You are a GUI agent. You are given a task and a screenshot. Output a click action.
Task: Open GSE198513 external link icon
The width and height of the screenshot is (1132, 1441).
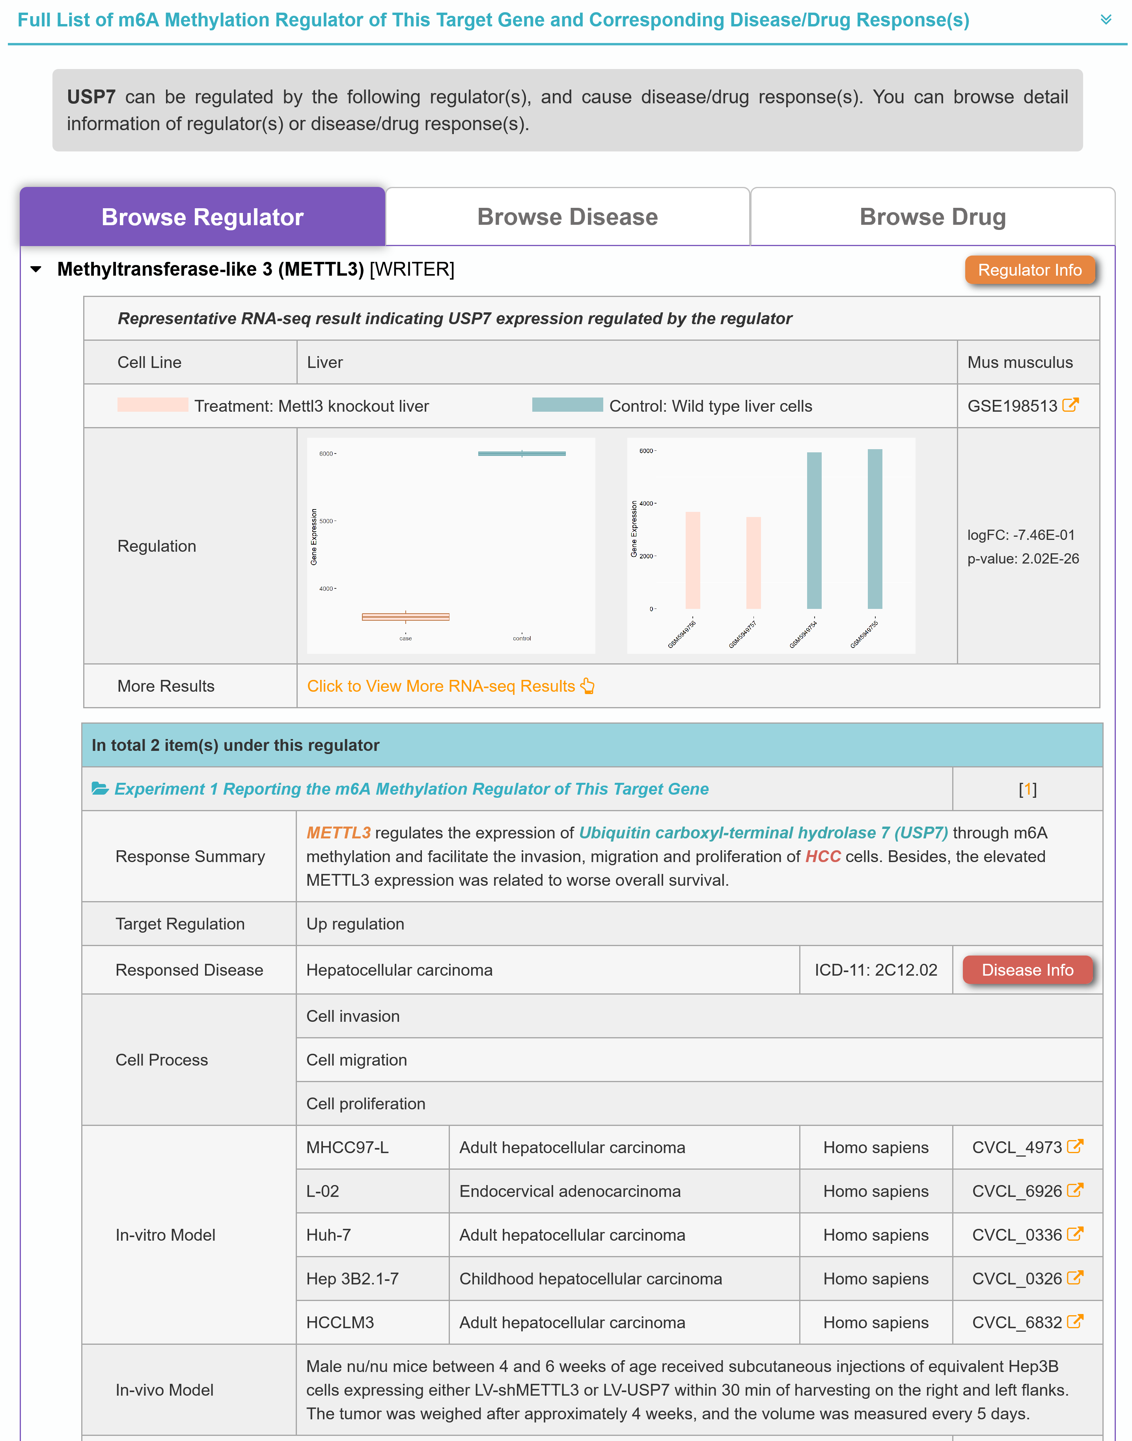tap(1070, 405)
